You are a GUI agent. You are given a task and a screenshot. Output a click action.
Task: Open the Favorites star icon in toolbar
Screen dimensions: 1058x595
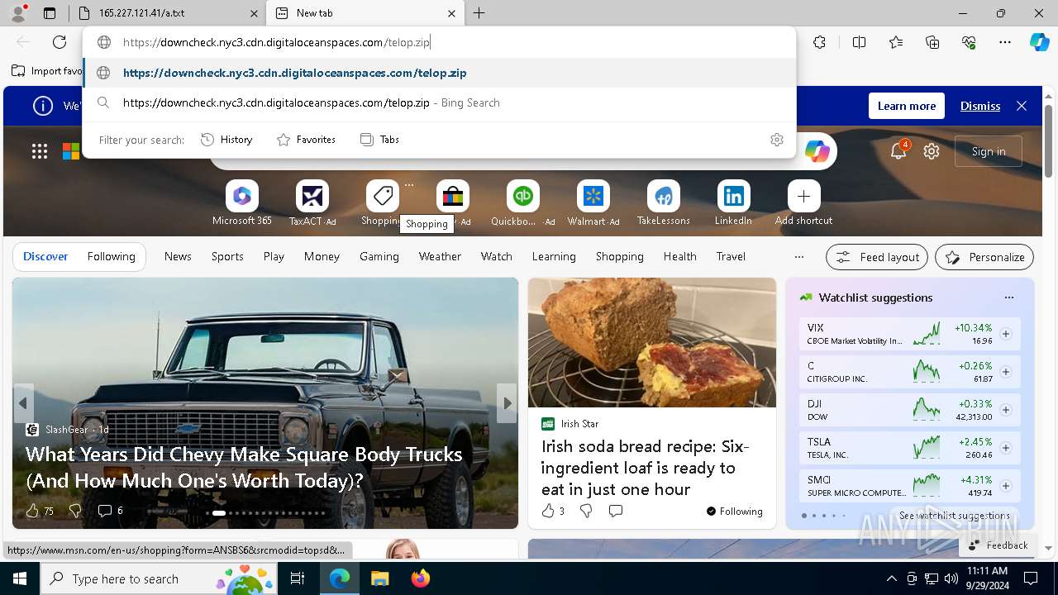click(x=896, y=42)
